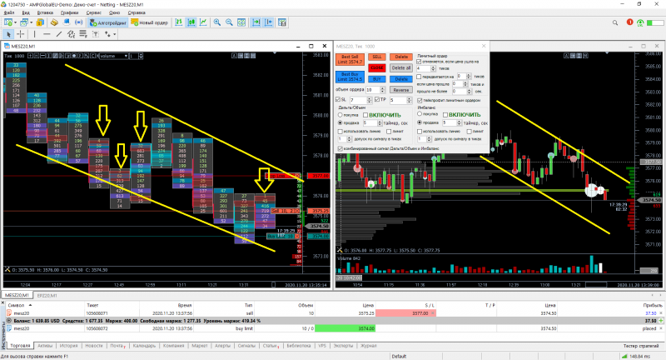
Task: Click Best Sell Limit 3574.7 button
Action: (350, 59)
